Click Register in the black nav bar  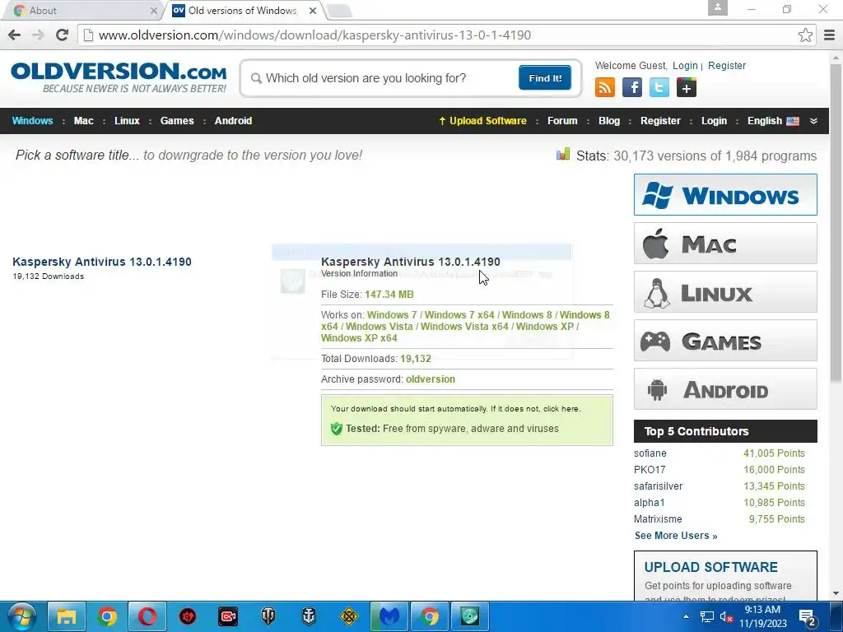(x=660, y=120)
